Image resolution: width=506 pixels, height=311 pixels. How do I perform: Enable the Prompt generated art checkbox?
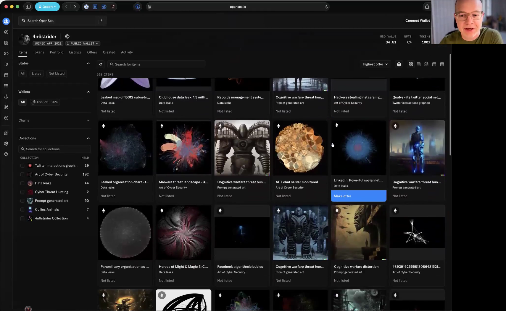tap(22, 201)
